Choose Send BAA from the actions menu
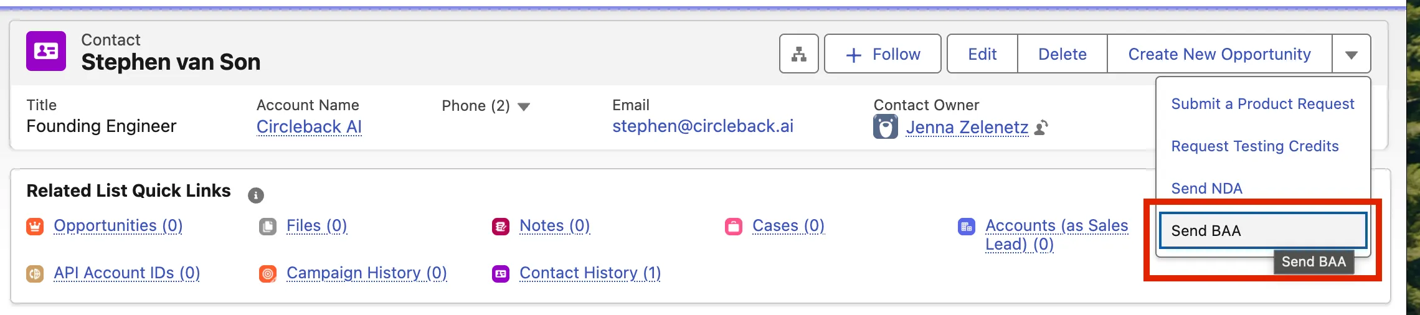Viewport: 1420px width, 315px height. 1262,231
